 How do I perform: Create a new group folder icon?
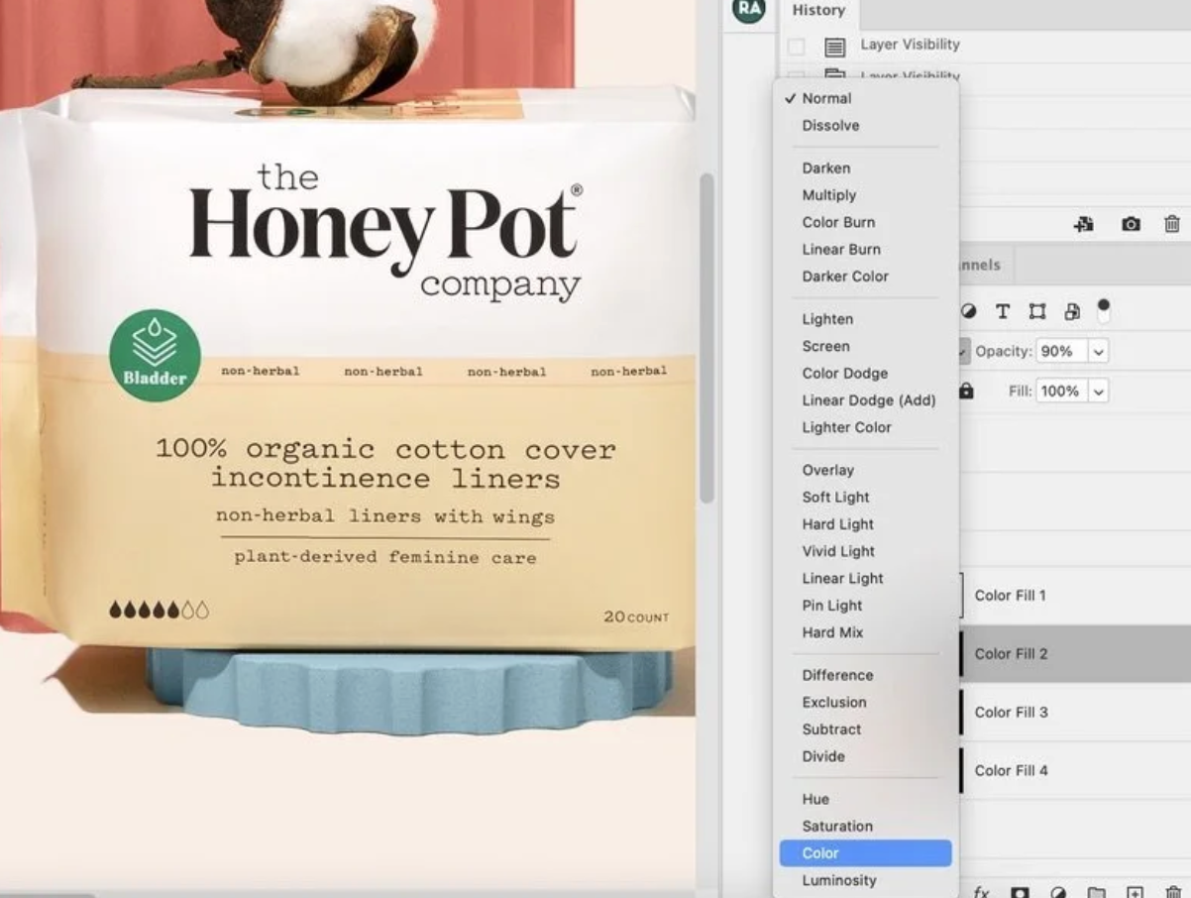point(1096,892)
